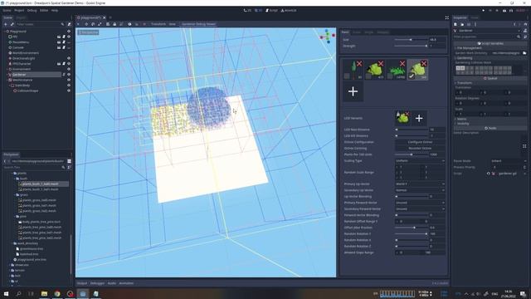Adjust Plants Per 100 Units slider
The height and width of the screenshot is (299, 531).
pos(412,154)
